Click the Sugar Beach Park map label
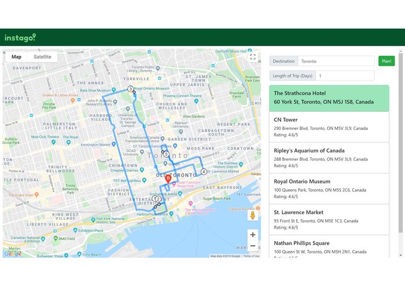 coord(217,199)
